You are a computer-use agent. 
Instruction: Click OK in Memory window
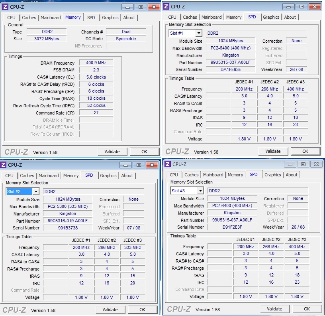point(145,152)
